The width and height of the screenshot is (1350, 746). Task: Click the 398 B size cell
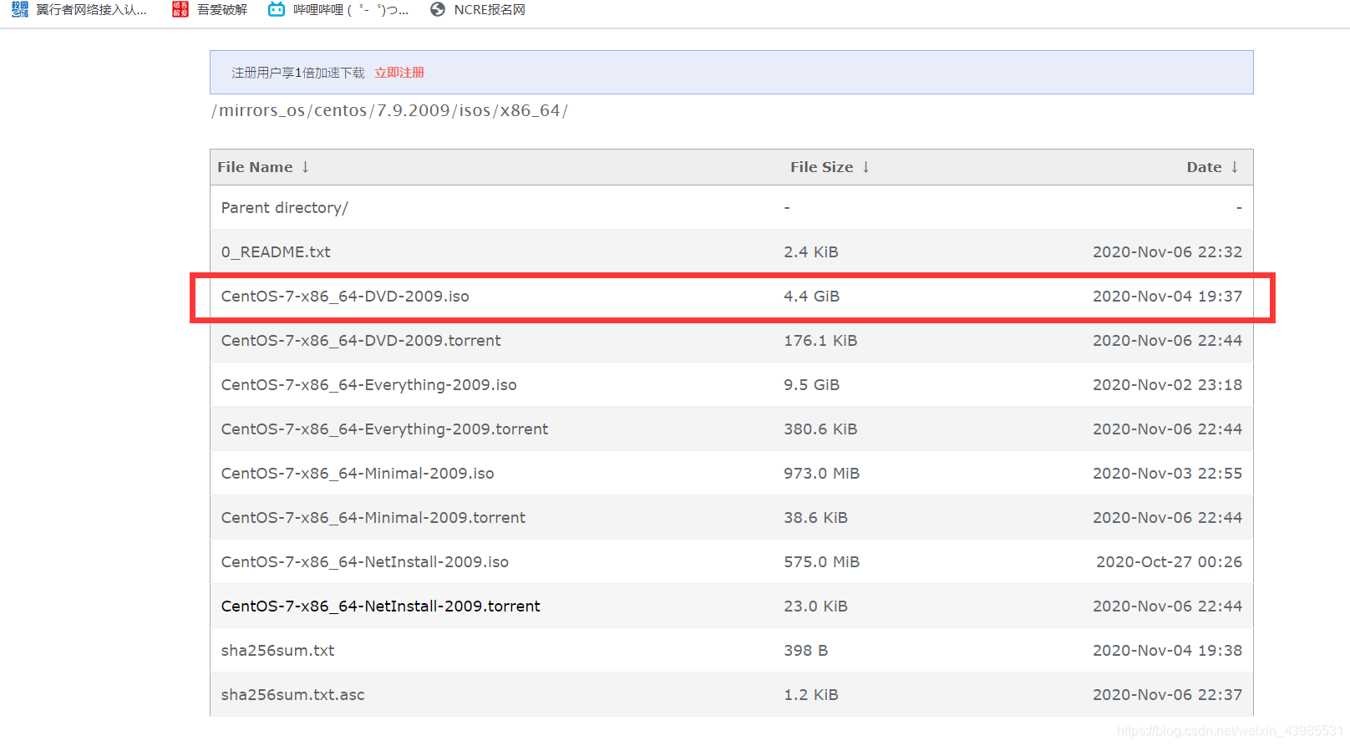(x=805, y=650)
